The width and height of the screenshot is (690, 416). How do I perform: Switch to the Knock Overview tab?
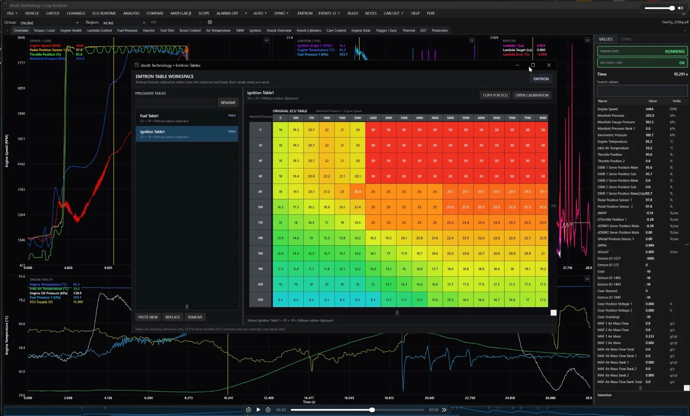[x=279, y=31]
